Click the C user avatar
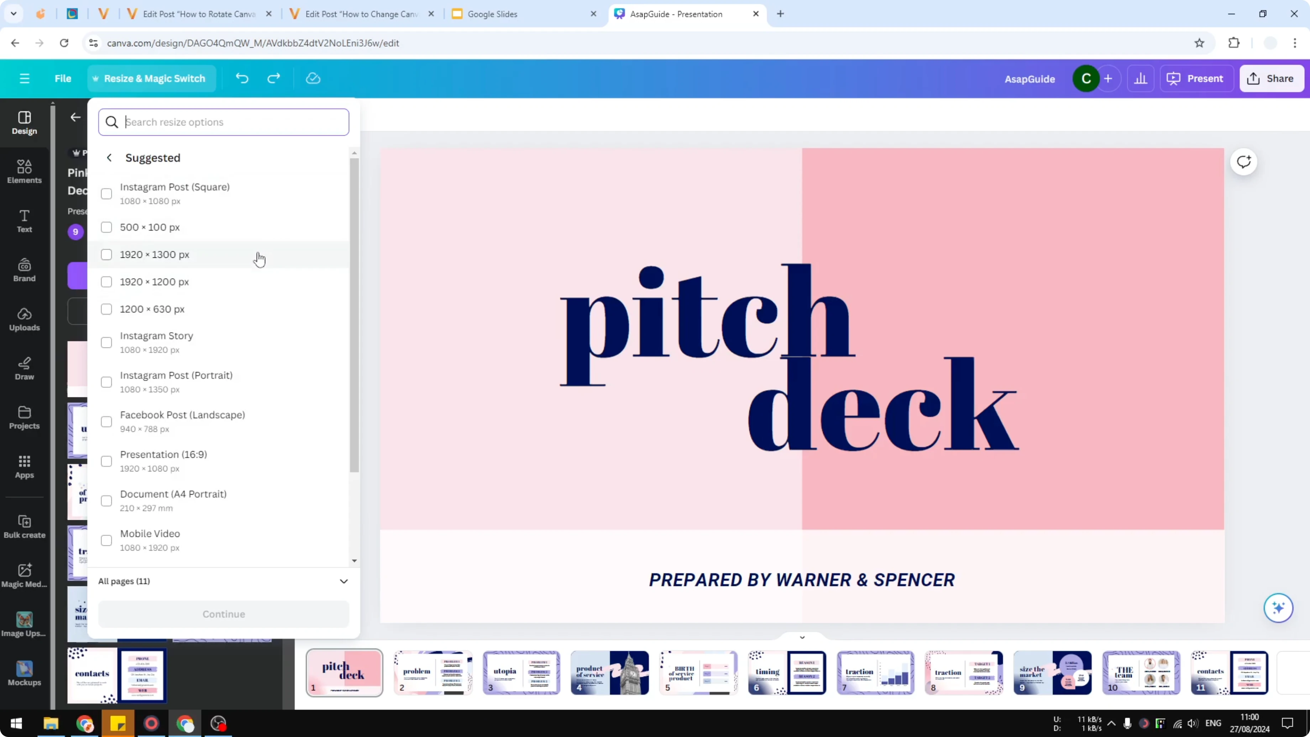 [1086, 79]
